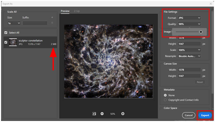Viewport: 215px width, 122px height.
Task: Click the 2 MB file size text
Action: 53,44
